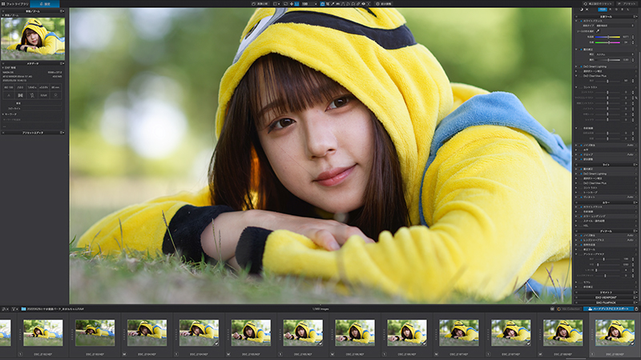
Task: Select the R histogram channel tab
Action: tap(611, 10)
